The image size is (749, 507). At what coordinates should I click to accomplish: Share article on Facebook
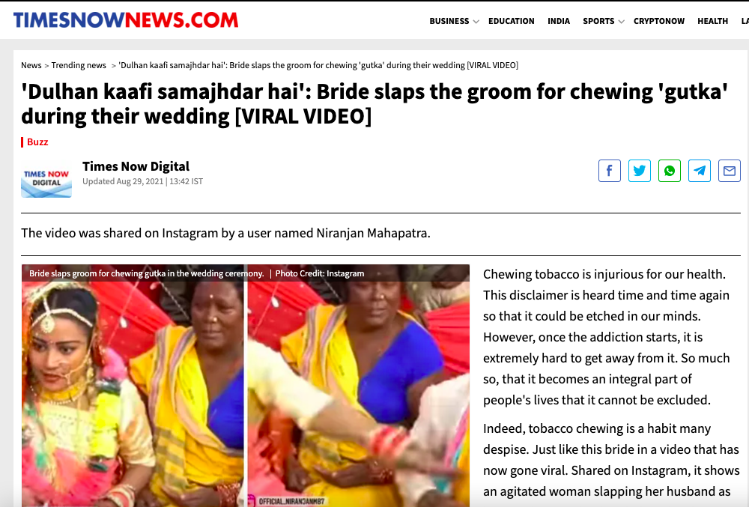[609, 171]
